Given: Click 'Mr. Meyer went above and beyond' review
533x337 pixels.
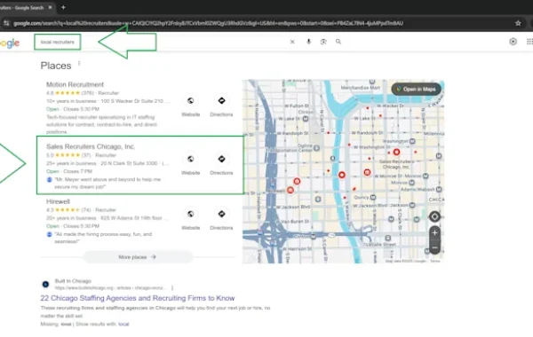Looking at the screenshot, I should click(x=107, y=183).
